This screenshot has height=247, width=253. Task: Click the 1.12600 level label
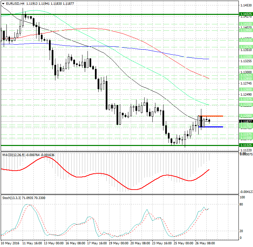click(246, 90)
